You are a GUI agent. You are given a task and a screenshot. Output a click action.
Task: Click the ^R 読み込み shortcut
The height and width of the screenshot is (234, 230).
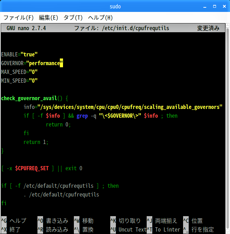point(53,229)
